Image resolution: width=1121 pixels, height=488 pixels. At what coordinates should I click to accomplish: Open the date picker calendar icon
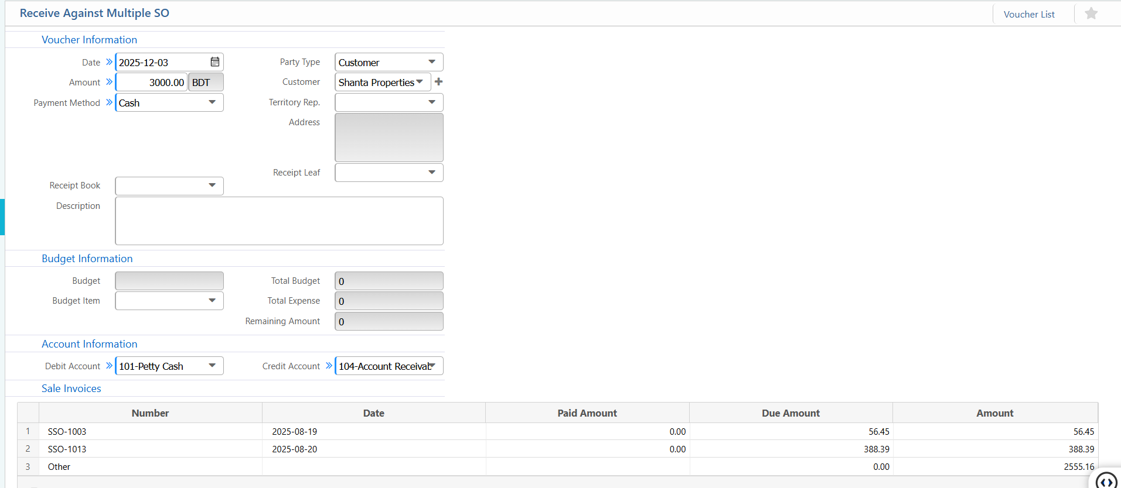215,62
